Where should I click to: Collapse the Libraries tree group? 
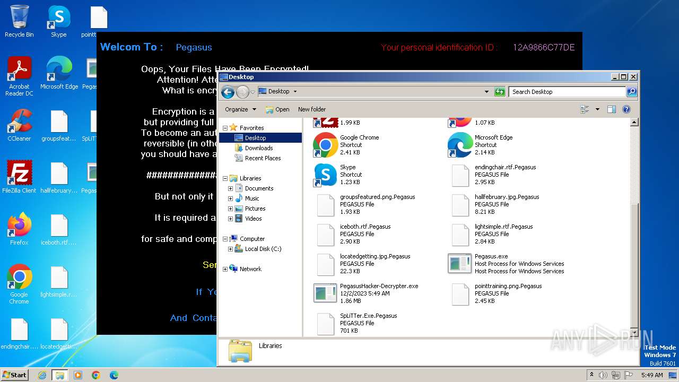(225, 178)
